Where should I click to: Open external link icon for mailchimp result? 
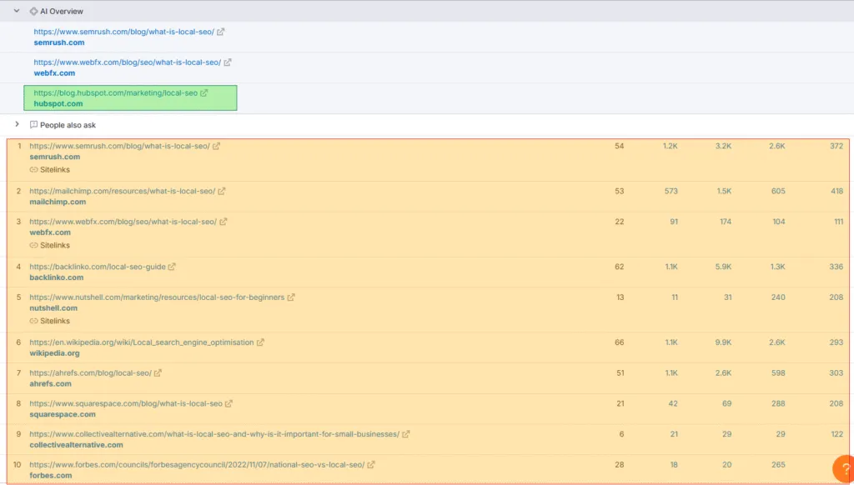pyautogui.click(x=222, y=191)
